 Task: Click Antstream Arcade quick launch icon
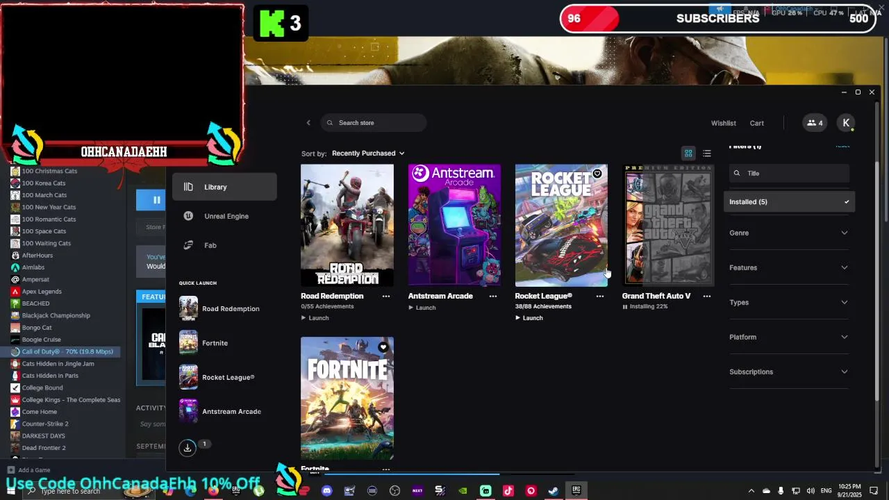click(x=188, y=411)
